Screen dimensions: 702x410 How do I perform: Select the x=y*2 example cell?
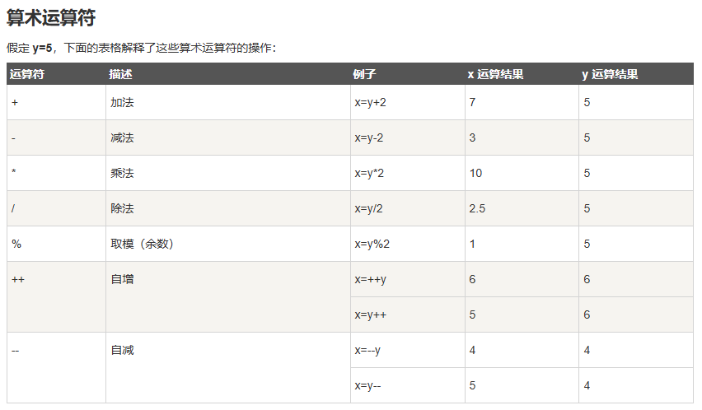pos(369,174)
